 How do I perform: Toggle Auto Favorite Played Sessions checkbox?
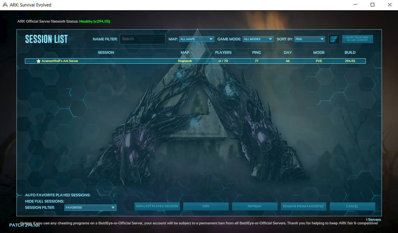(115, 195)
